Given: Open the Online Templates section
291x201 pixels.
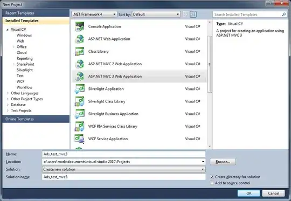Looking at the screenshot, I should coord(36,119).
